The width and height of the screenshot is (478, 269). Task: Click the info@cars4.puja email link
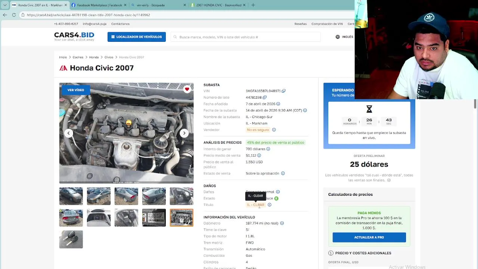pos(94,24)
